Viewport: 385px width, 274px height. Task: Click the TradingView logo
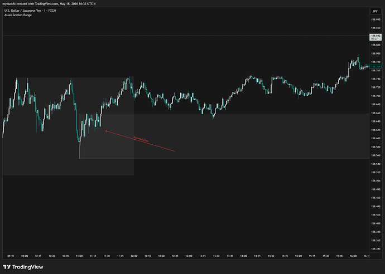(x=23, y=267)
